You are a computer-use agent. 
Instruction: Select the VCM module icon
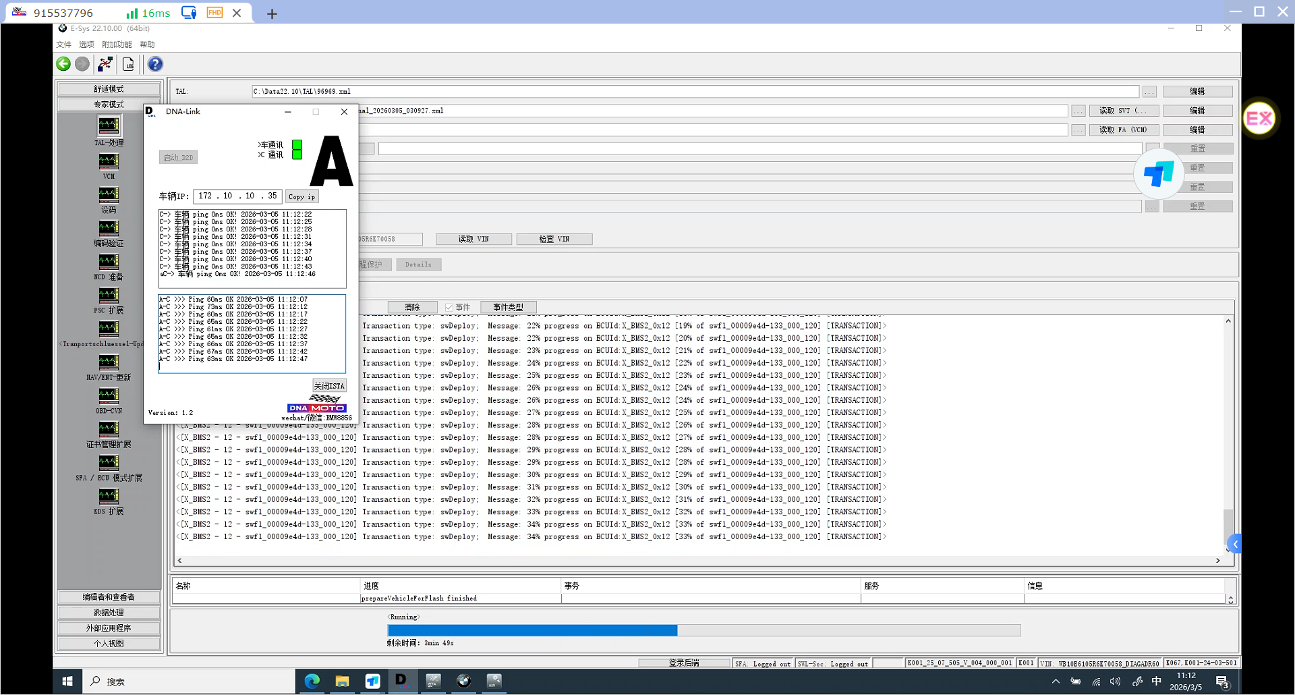pyautogui.click(x=109, y=161)
